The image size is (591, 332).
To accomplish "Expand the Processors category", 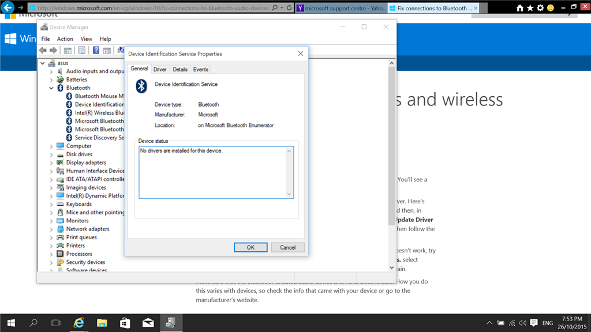I will click(x=51, y=254).
